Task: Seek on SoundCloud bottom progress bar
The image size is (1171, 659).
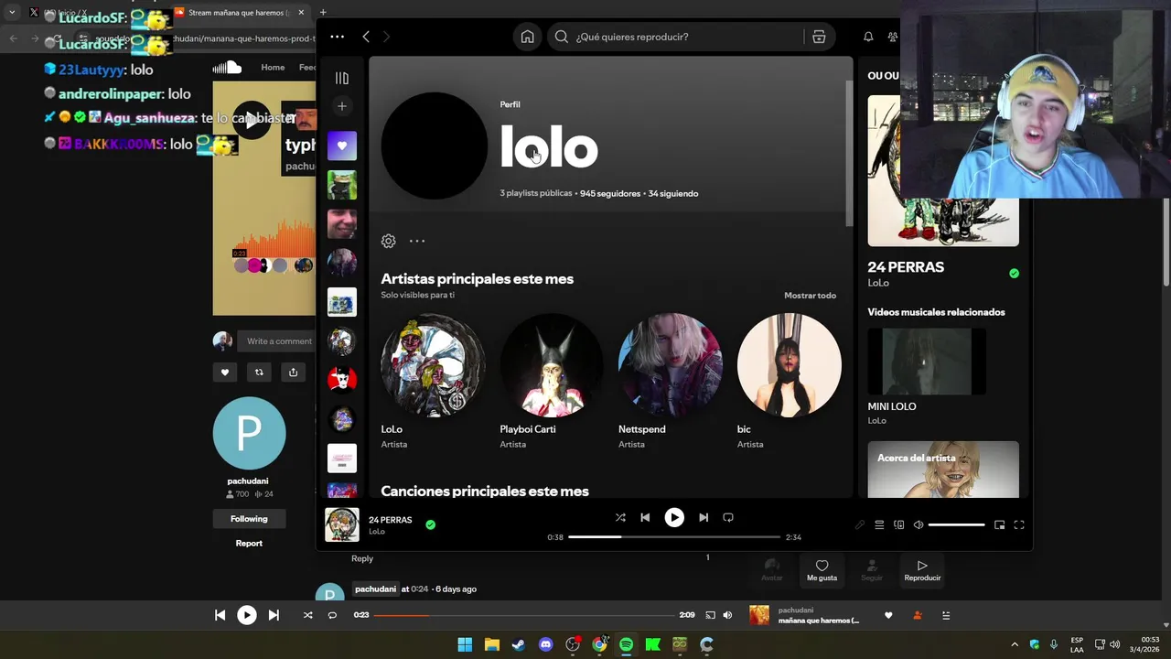Action: point(523,615)
